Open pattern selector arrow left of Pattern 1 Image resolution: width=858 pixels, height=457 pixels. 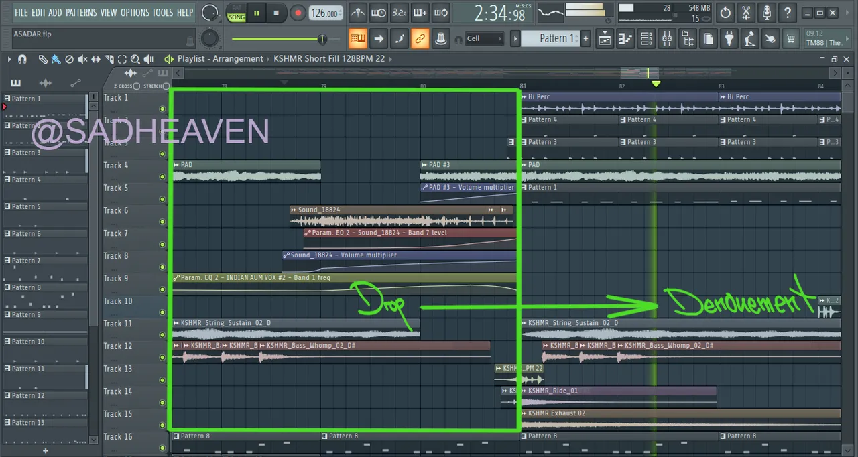tap(515, 39)
